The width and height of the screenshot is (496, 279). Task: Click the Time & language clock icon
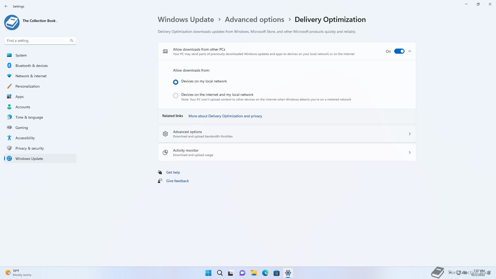coord(9,117)
